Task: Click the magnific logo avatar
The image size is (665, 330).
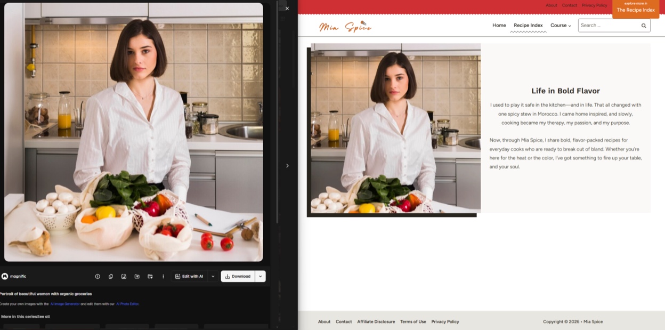Action: coord(4,276)
